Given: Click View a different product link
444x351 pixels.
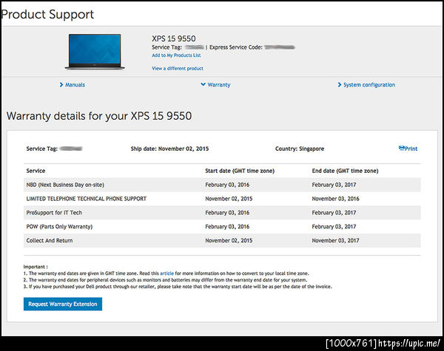Looking at the screenshot, I should point(178,69).
